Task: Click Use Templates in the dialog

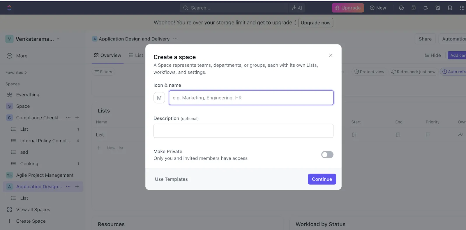Action: tap(171, 179)
